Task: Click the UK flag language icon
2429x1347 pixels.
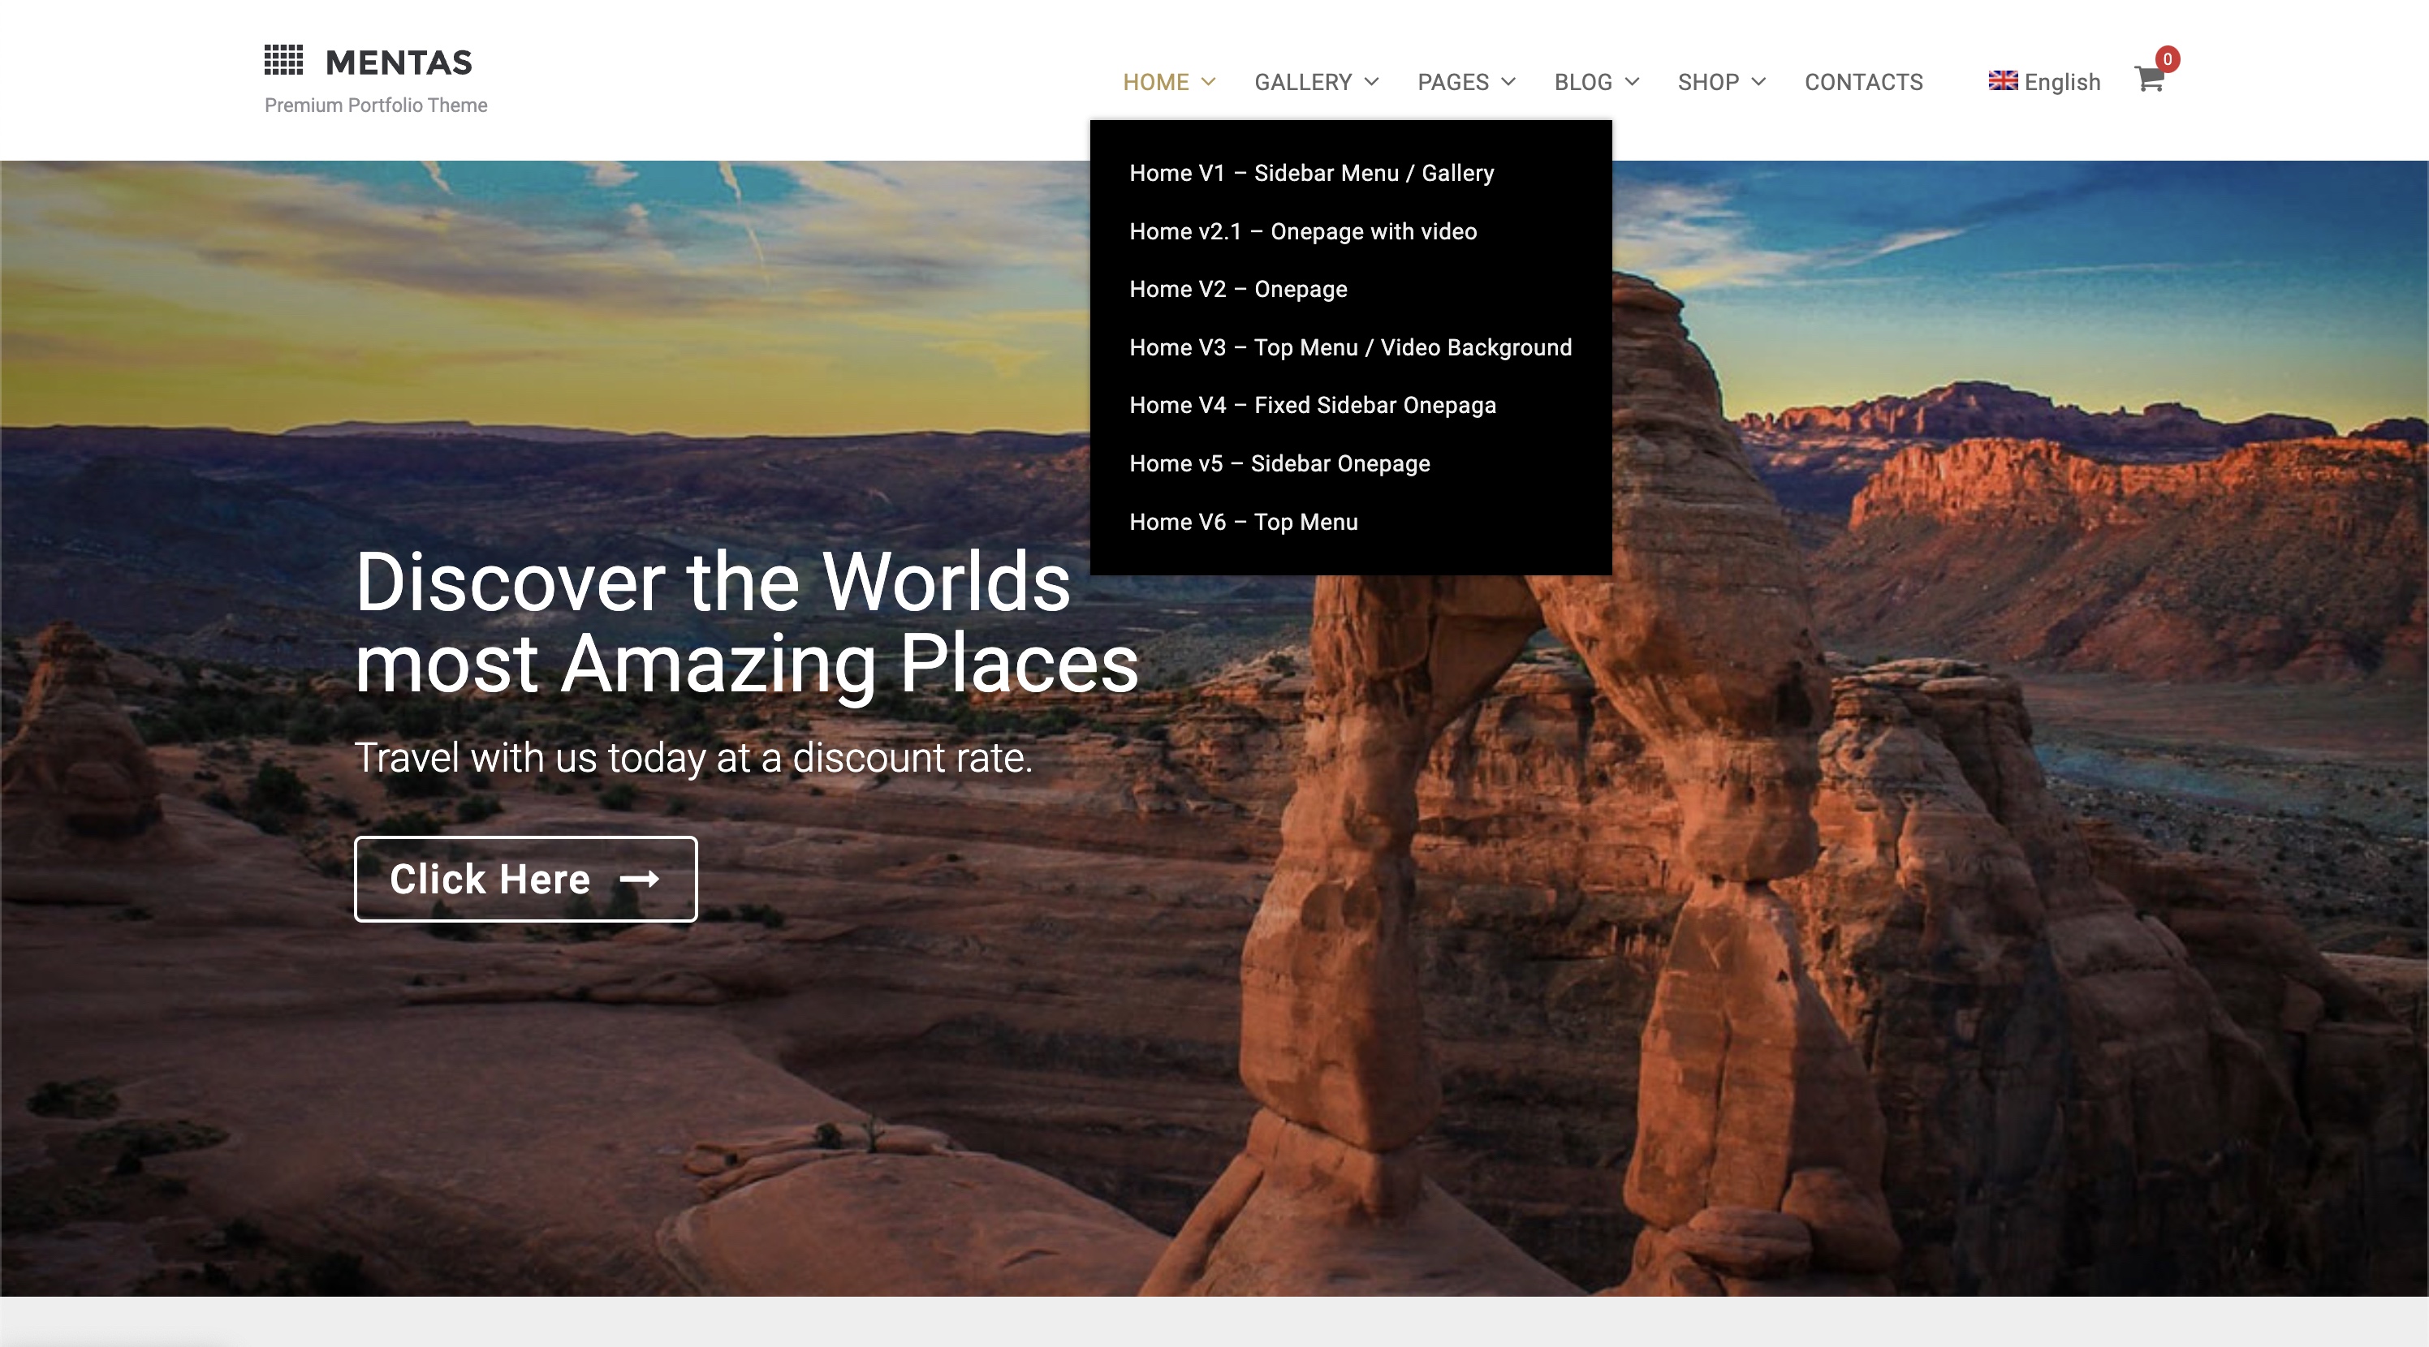Action: click(x=2002, y=81)
